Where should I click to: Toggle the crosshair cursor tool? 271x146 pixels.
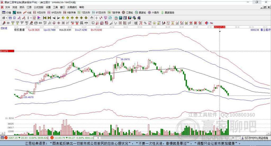97,18
